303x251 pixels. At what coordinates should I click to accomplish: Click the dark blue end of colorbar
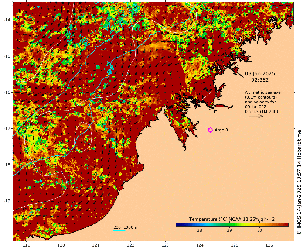tap(179, 224)
